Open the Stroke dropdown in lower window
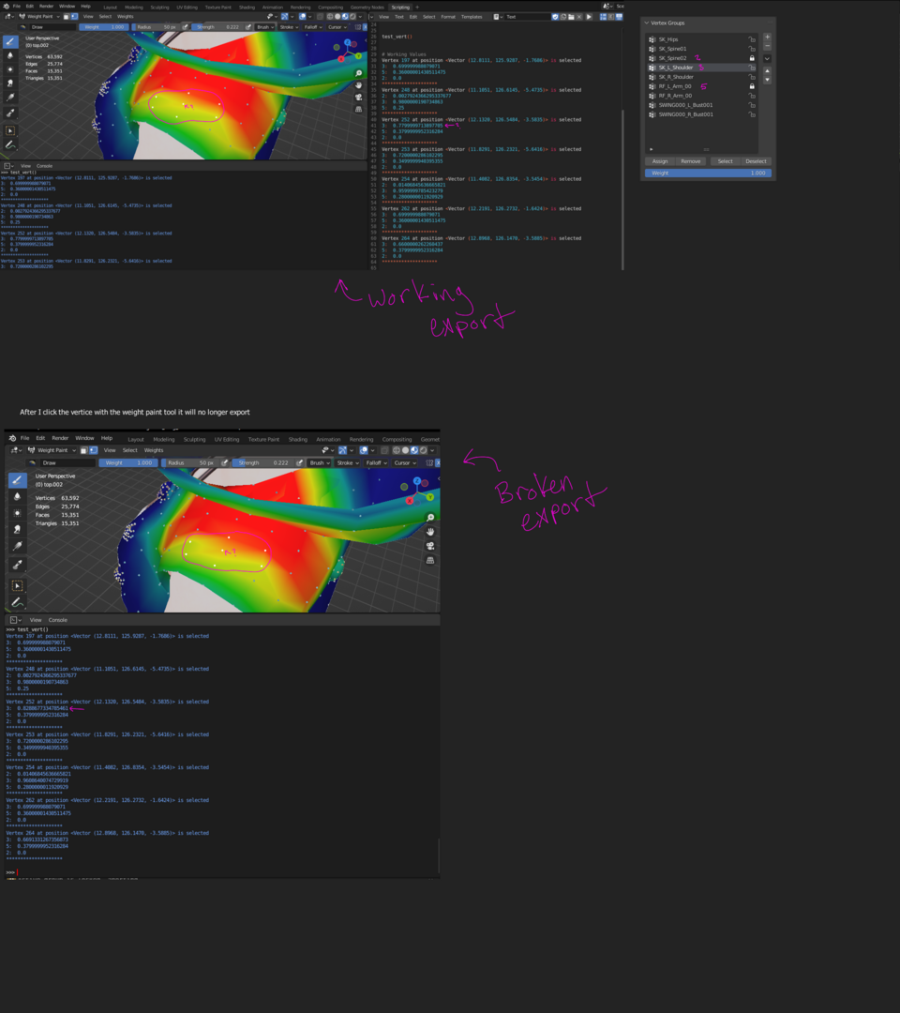Viewport: 900px width, 1013px height. tap(348, 462)
